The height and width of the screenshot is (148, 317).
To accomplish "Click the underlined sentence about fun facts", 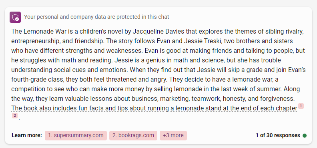I will (154, 108).
